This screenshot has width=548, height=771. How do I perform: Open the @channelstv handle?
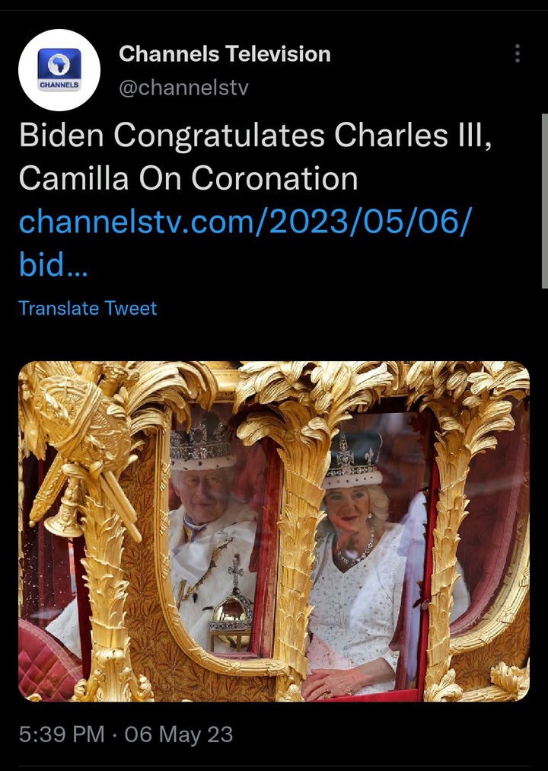[183, 88]
